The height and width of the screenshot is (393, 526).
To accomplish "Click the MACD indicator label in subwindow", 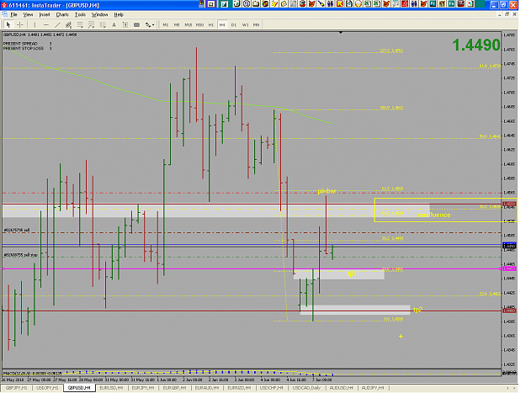I will tap(32, 373).
